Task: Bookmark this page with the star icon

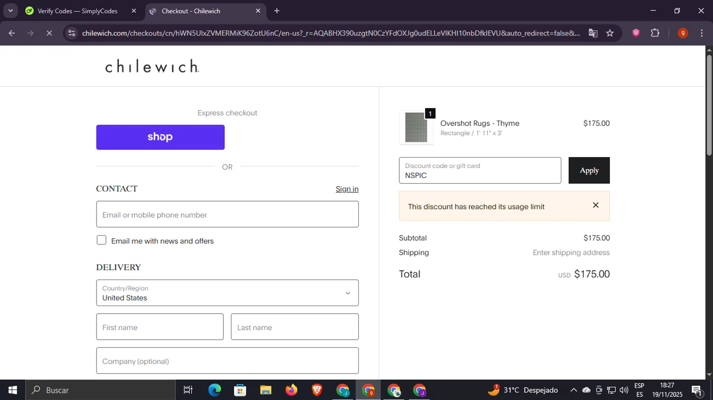Action: (x=610, y=33)
